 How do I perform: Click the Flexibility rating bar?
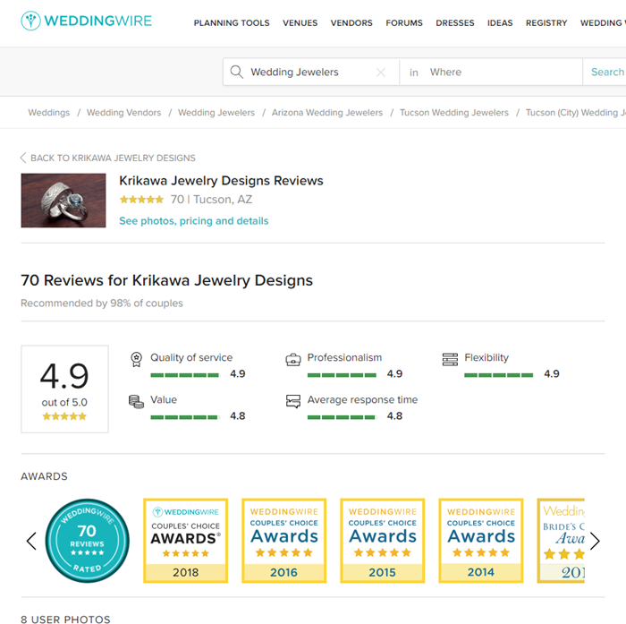point(499,375)
